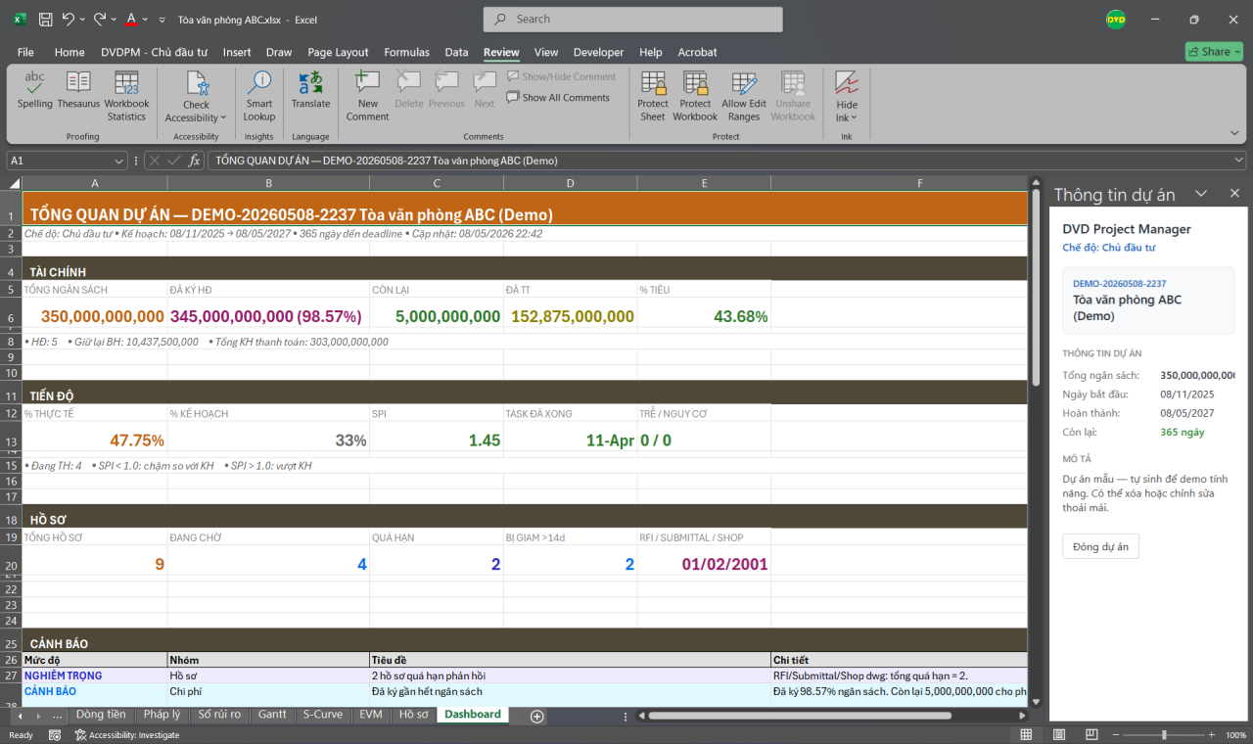The image size is (1253, 744).
Task: Select DEMO-20260508-2237 project card
Action: pos(1148,302)
